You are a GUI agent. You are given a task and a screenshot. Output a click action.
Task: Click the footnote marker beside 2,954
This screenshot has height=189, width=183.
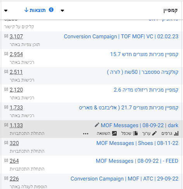[6, 54]
